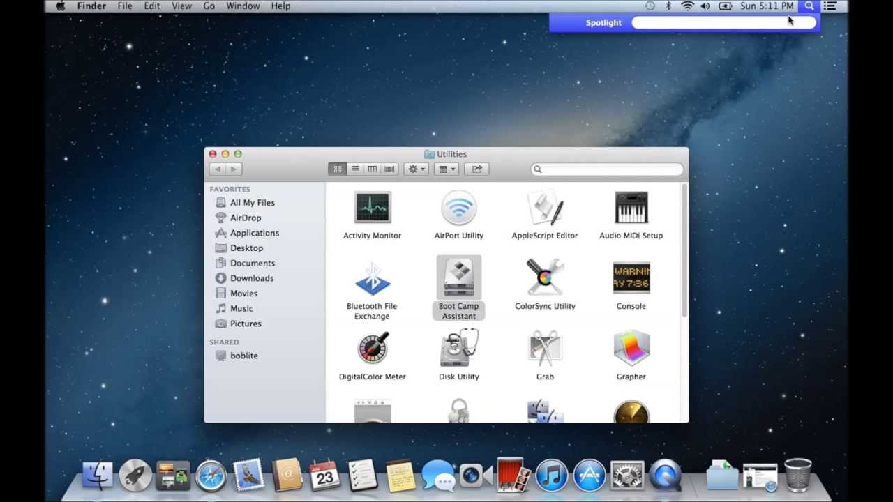Click the Finder icon in the Dock

[x=97, y=476]
